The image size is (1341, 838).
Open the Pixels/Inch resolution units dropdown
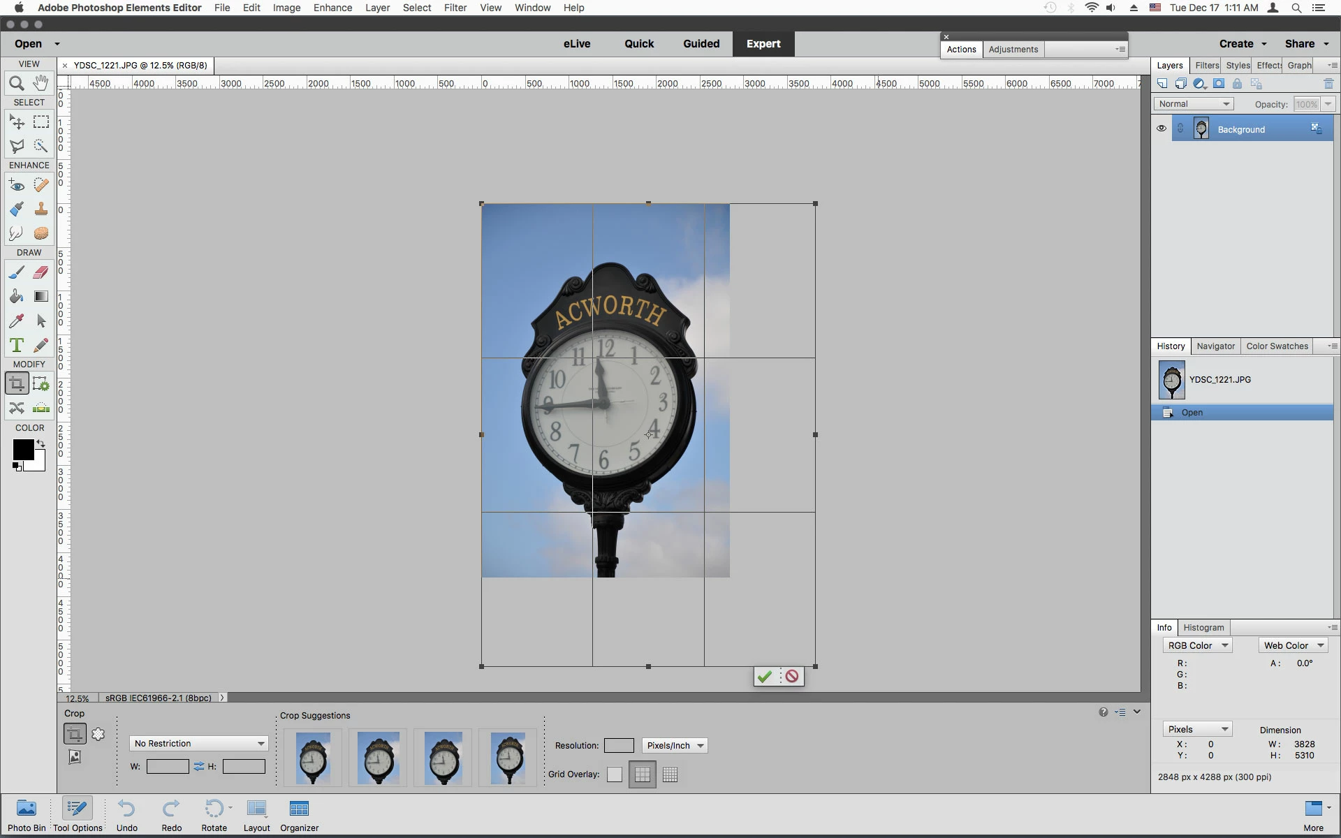tap(675, 746)
